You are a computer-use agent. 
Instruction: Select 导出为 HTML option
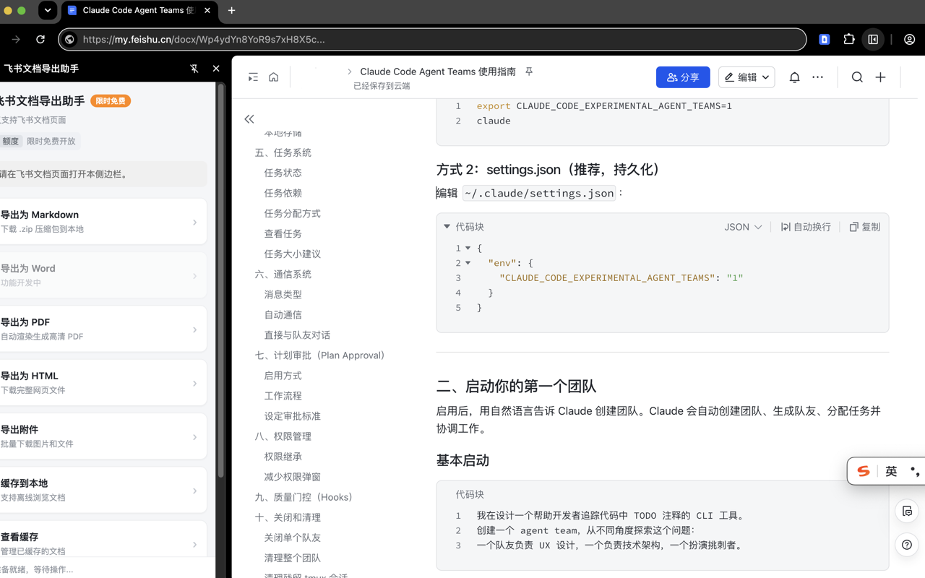(102, 383)
